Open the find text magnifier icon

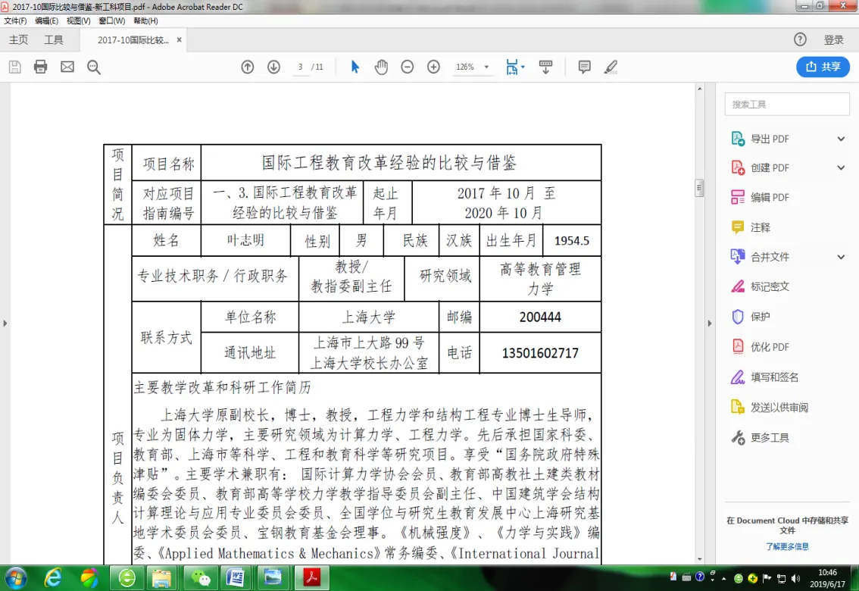pyautogui.click(x=94, y=67)
